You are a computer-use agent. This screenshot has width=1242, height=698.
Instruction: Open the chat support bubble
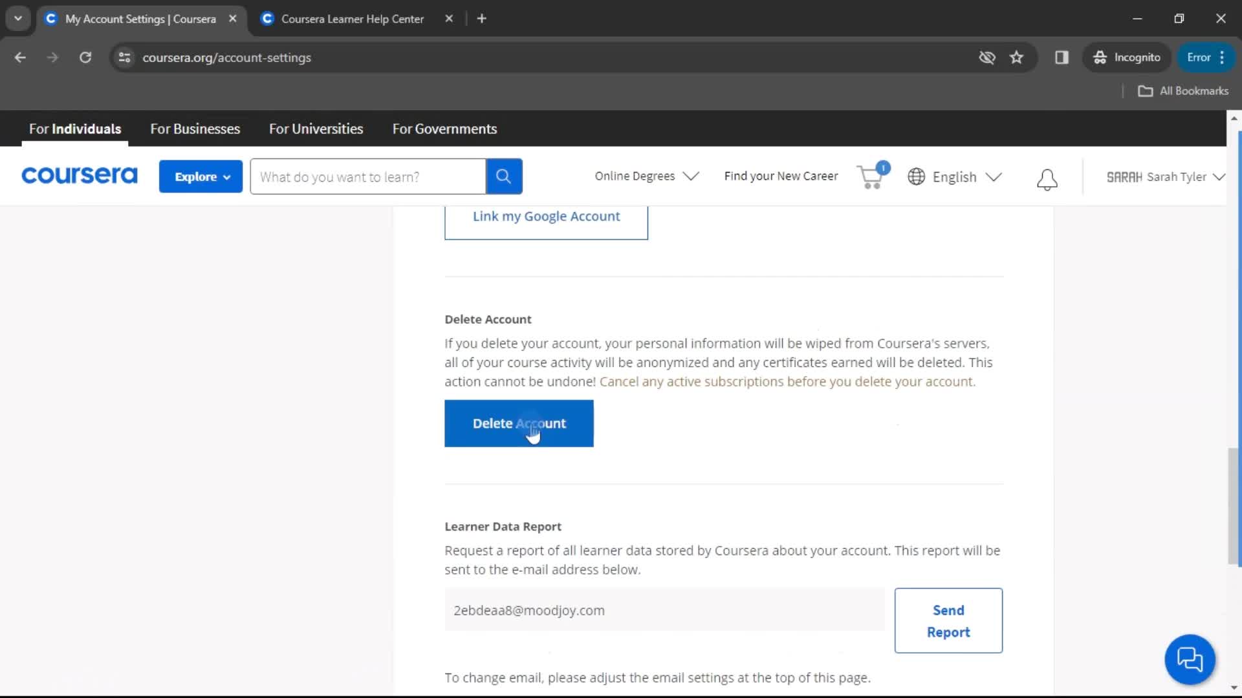tap(1190, 659)
